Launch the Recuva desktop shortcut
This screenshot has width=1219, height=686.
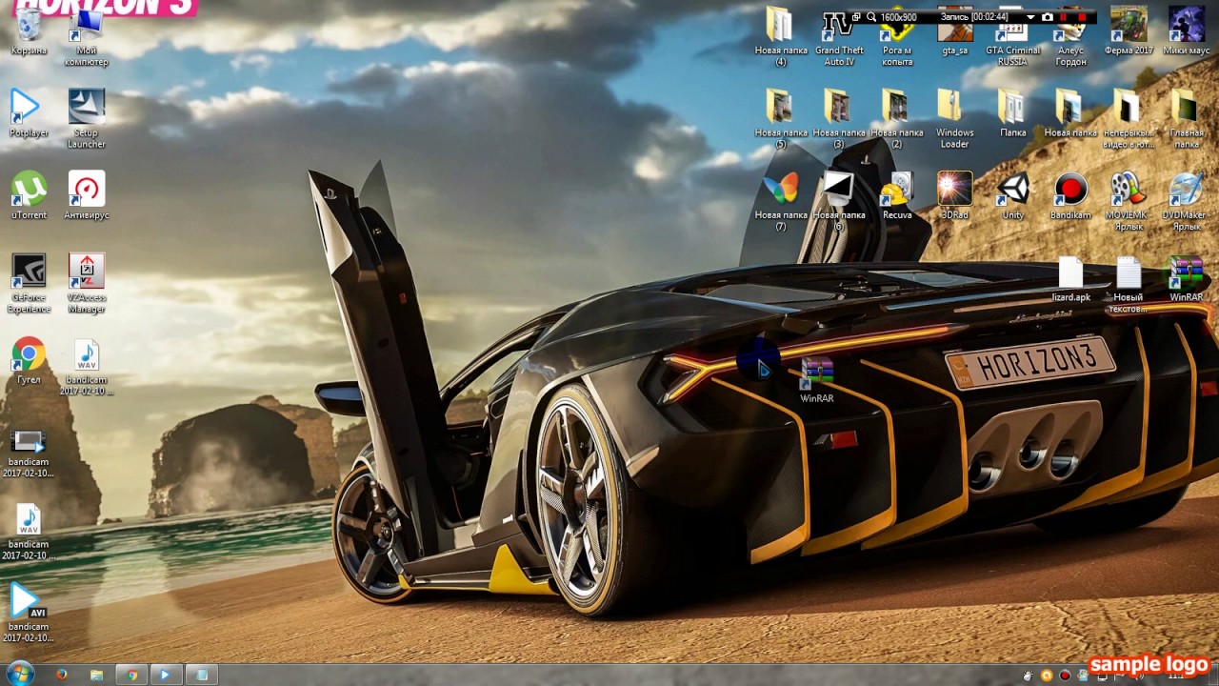(897, 195)
